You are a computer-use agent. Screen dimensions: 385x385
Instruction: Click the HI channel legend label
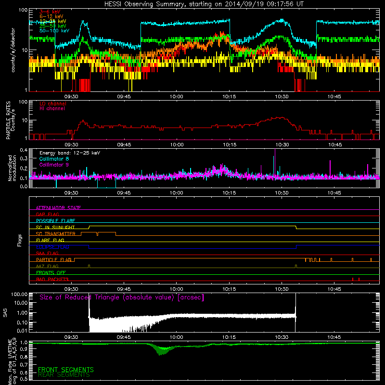click(52, 109)
